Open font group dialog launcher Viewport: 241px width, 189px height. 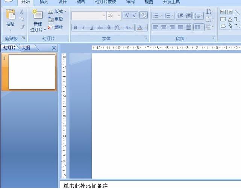pyautogui.click(x=146, y=38)
